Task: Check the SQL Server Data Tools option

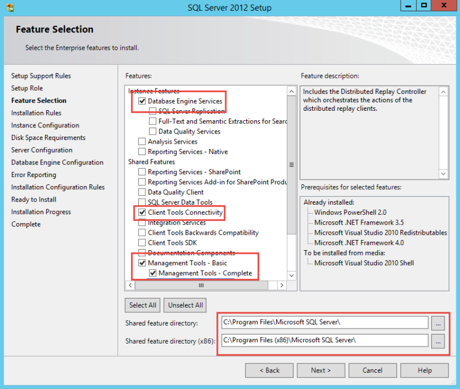Action: pyautogui.click(x=142, y=202)
